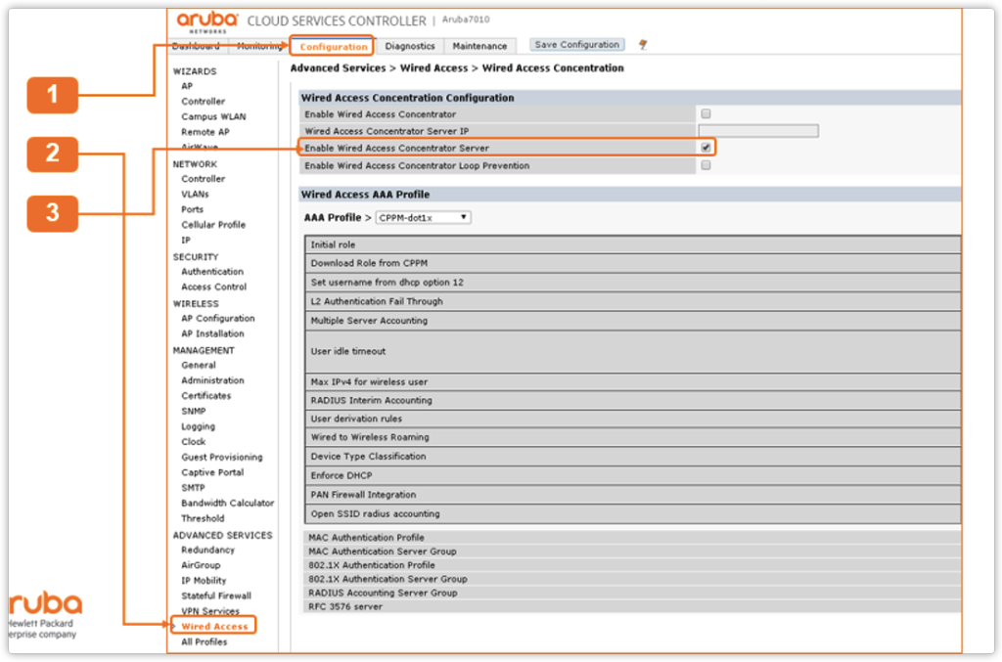Screen dimensions: 1002x662
Task: Open the Ports page
Action: (x=192, y=209)
